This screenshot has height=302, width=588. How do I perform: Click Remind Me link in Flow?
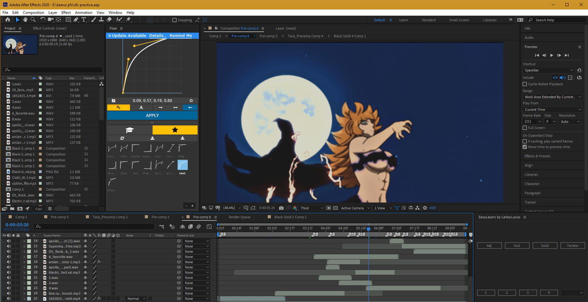tap(181, 36)
